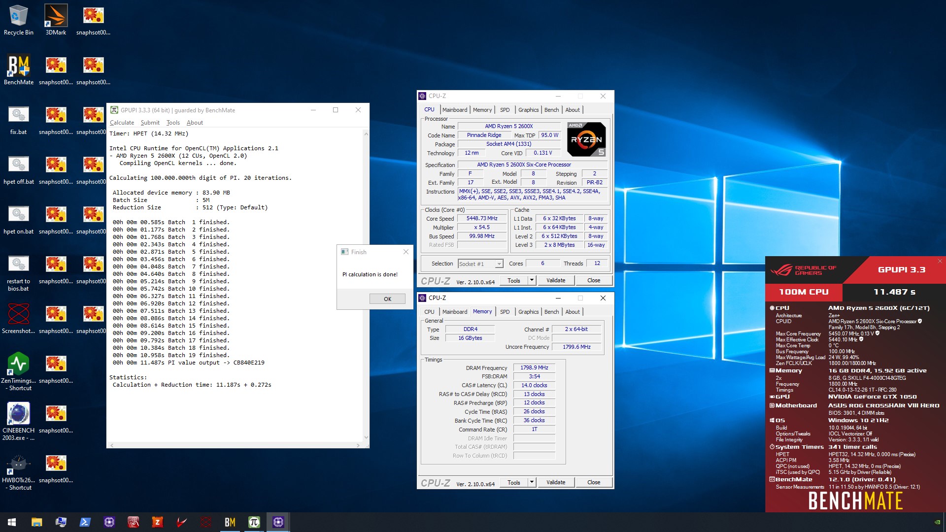Click Validate in the CPU-Z processor window
946x532 pixels.
pos(556,280)
